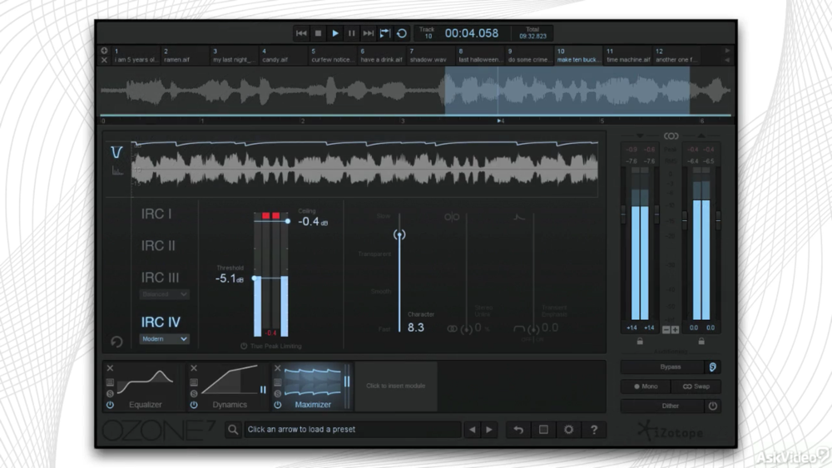The width and height of the screenshot is (832, 468).
Task: Open the IRC III Balanced dropdown
Action: (164, 294)
